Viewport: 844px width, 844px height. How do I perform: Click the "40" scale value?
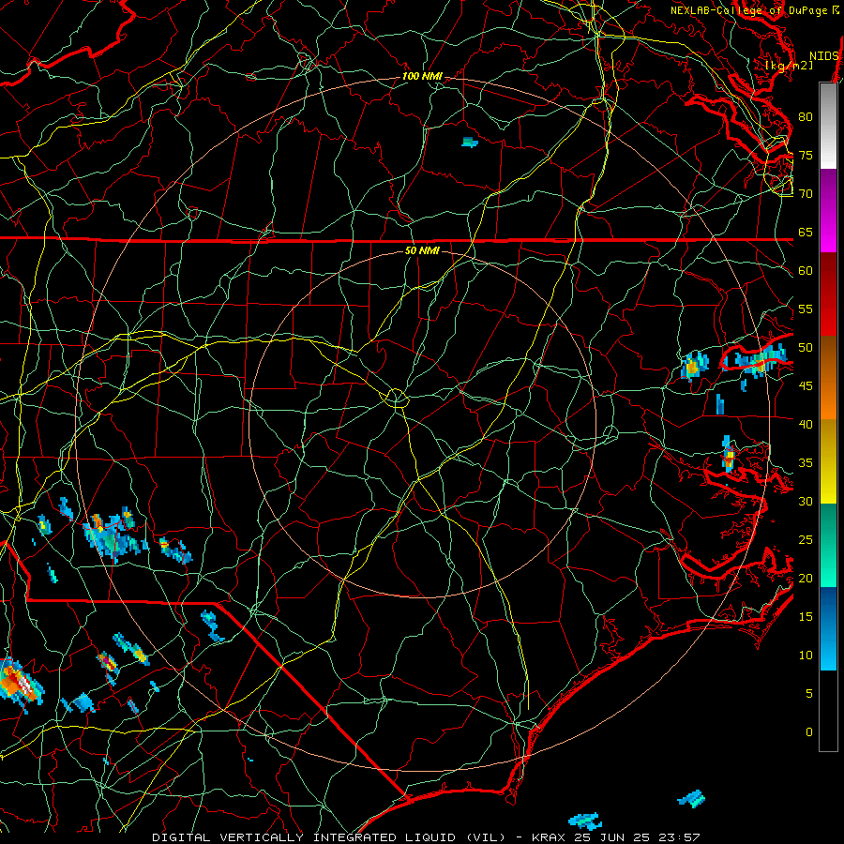806,424
